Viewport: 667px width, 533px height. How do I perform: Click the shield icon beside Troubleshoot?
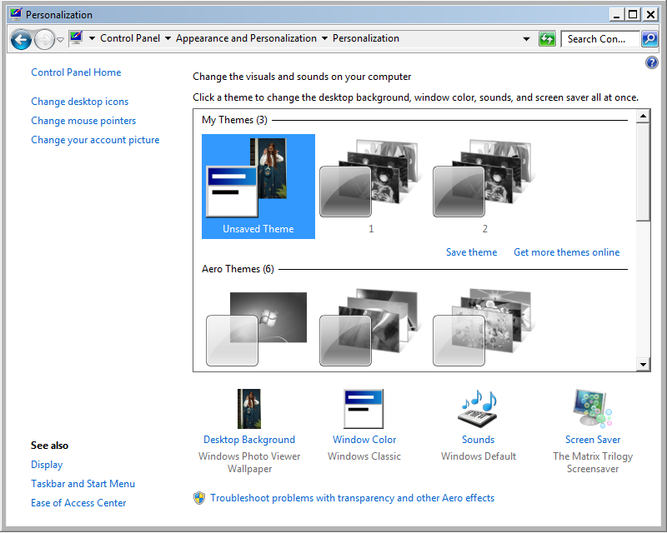click(199, 498)
